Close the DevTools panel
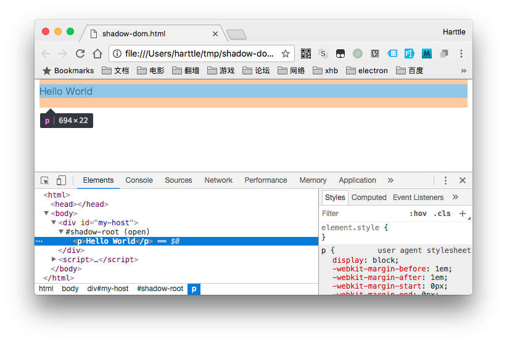The image size is (507, 344). pos(462,180)
